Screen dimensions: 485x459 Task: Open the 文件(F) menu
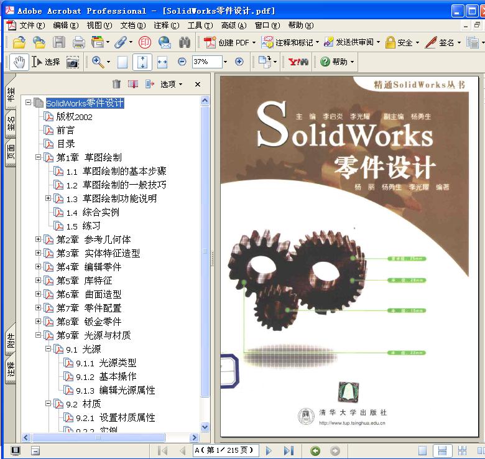pos(32,25)
